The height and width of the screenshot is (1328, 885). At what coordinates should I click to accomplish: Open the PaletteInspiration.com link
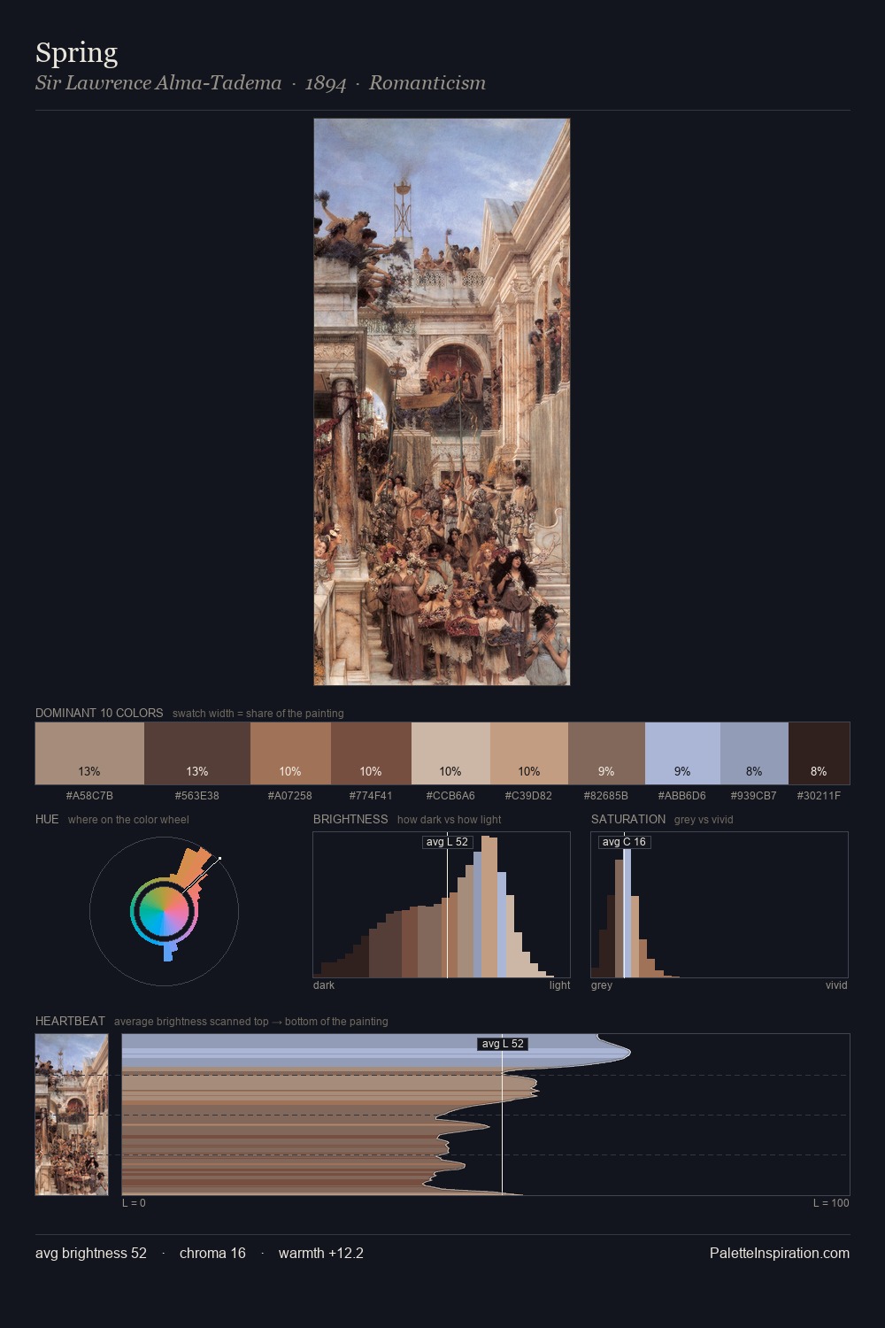tap(780, 1253)
